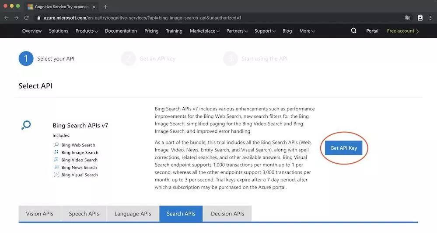Expand the Partners dropdown menu
437x233 pixels.
tap(237, 31)
